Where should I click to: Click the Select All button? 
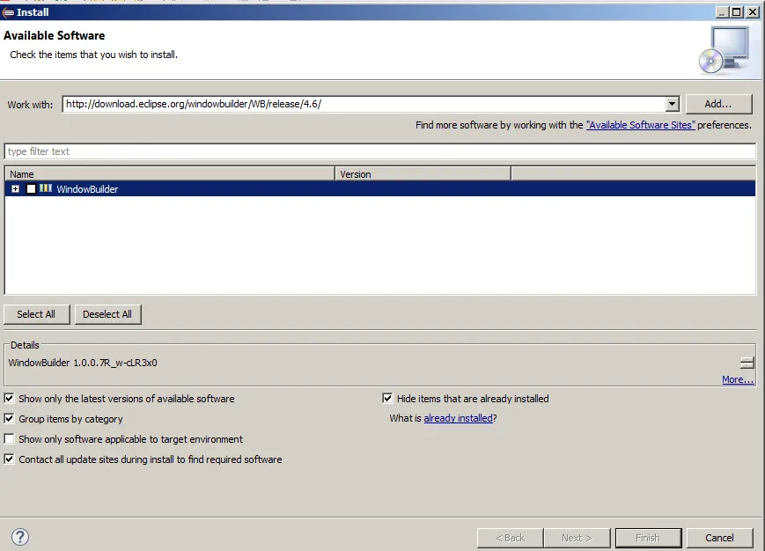(37, 314)
